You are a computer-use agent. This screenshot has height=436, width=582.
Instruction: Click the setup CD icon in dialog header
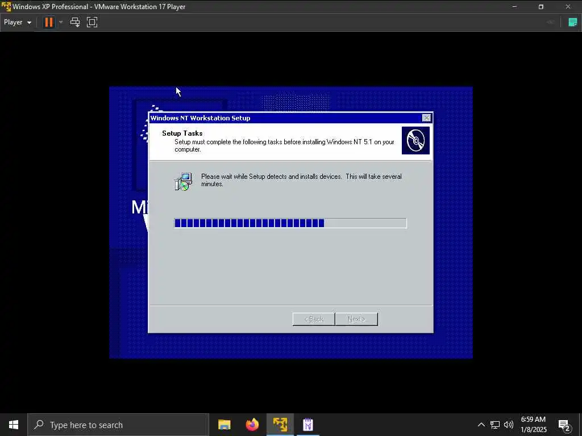(415, 141)
